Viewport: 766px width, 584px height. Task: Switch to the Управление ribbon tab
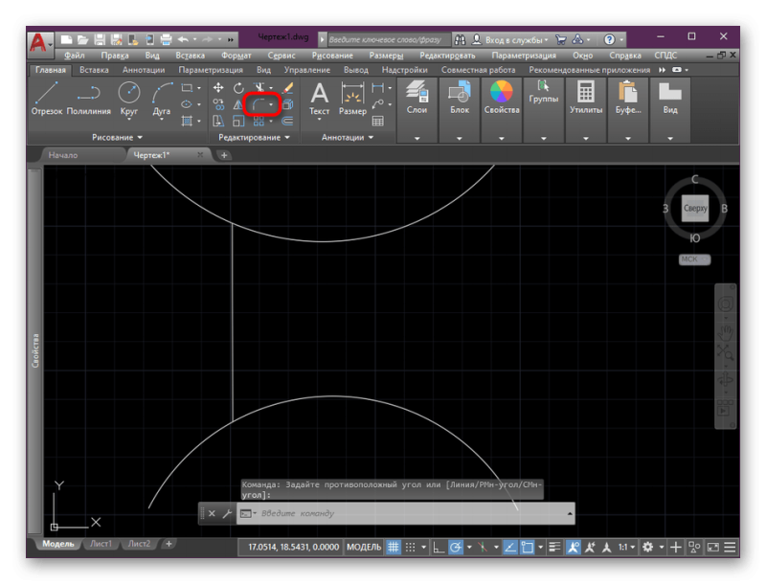[307, 70]
